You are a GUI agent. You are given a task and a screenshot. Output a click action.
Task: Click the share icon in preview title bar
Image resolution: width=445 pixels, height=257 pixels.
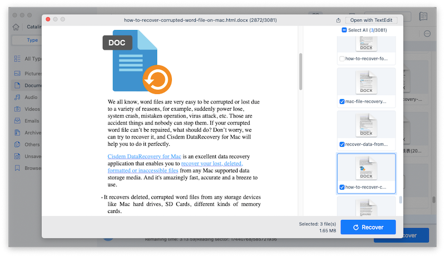(338, 20)
